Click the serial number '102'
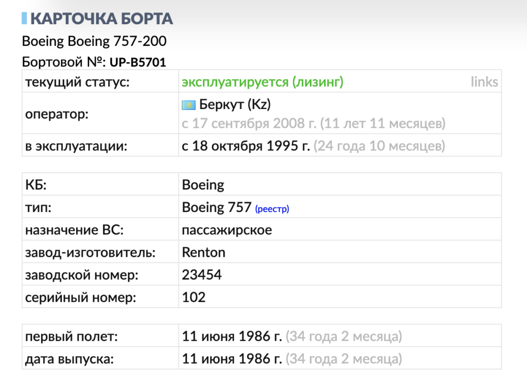The width and height of the screenshot is (527, 386). pyautogui.click(x=194, y=297)
